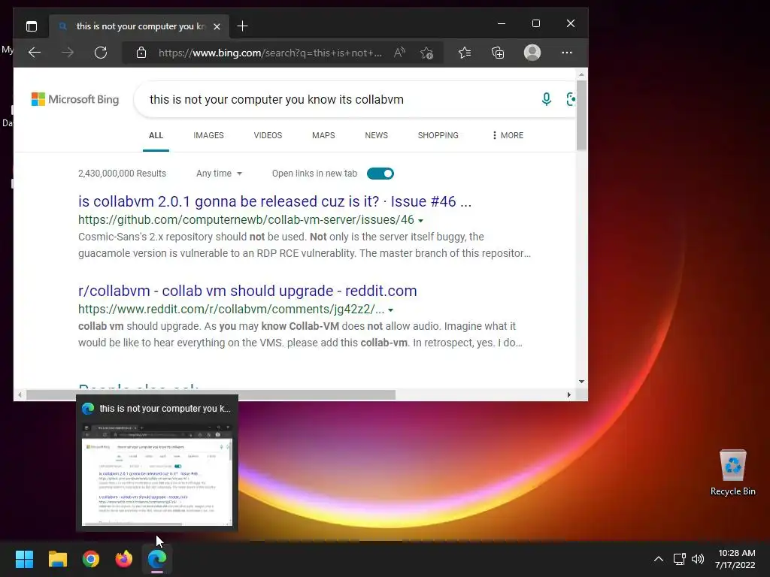Open the Windows Start menu
Viewport: 770px width, 577px height.
click(24, 559)
